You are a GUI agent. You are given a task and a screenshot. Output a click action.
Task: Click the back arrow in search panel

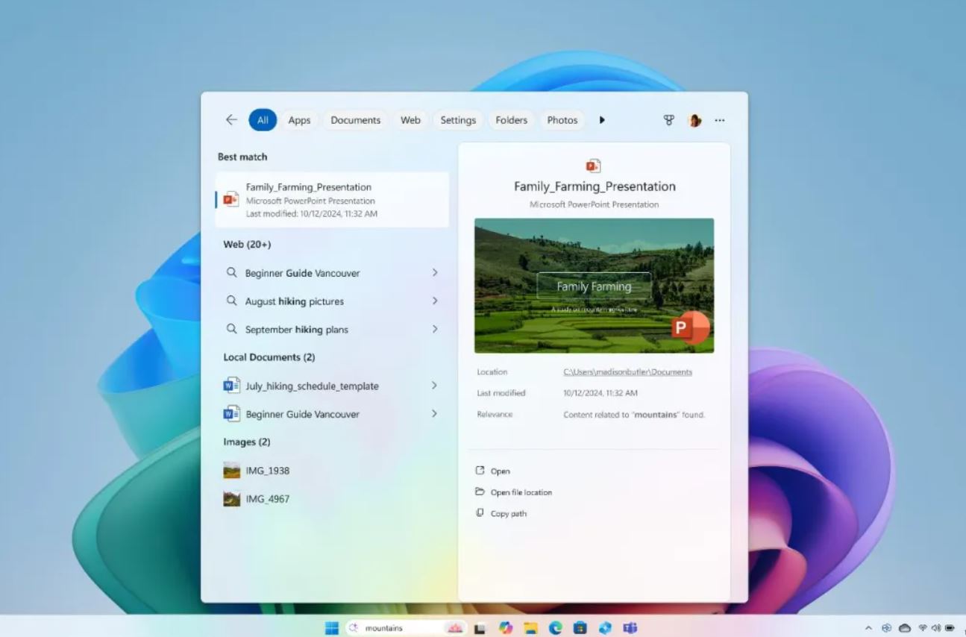click(x=231, y=120)
